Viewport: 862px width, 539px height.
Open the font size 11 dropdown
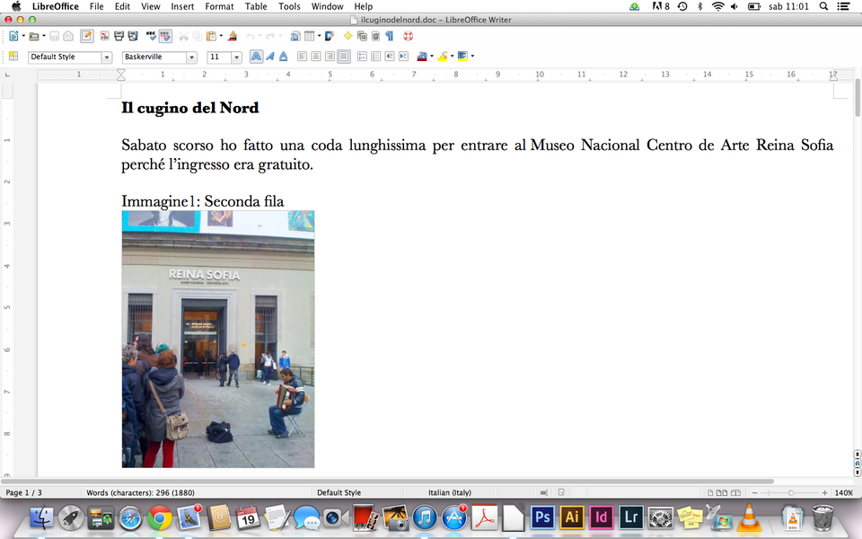click(x=236, y=57)
